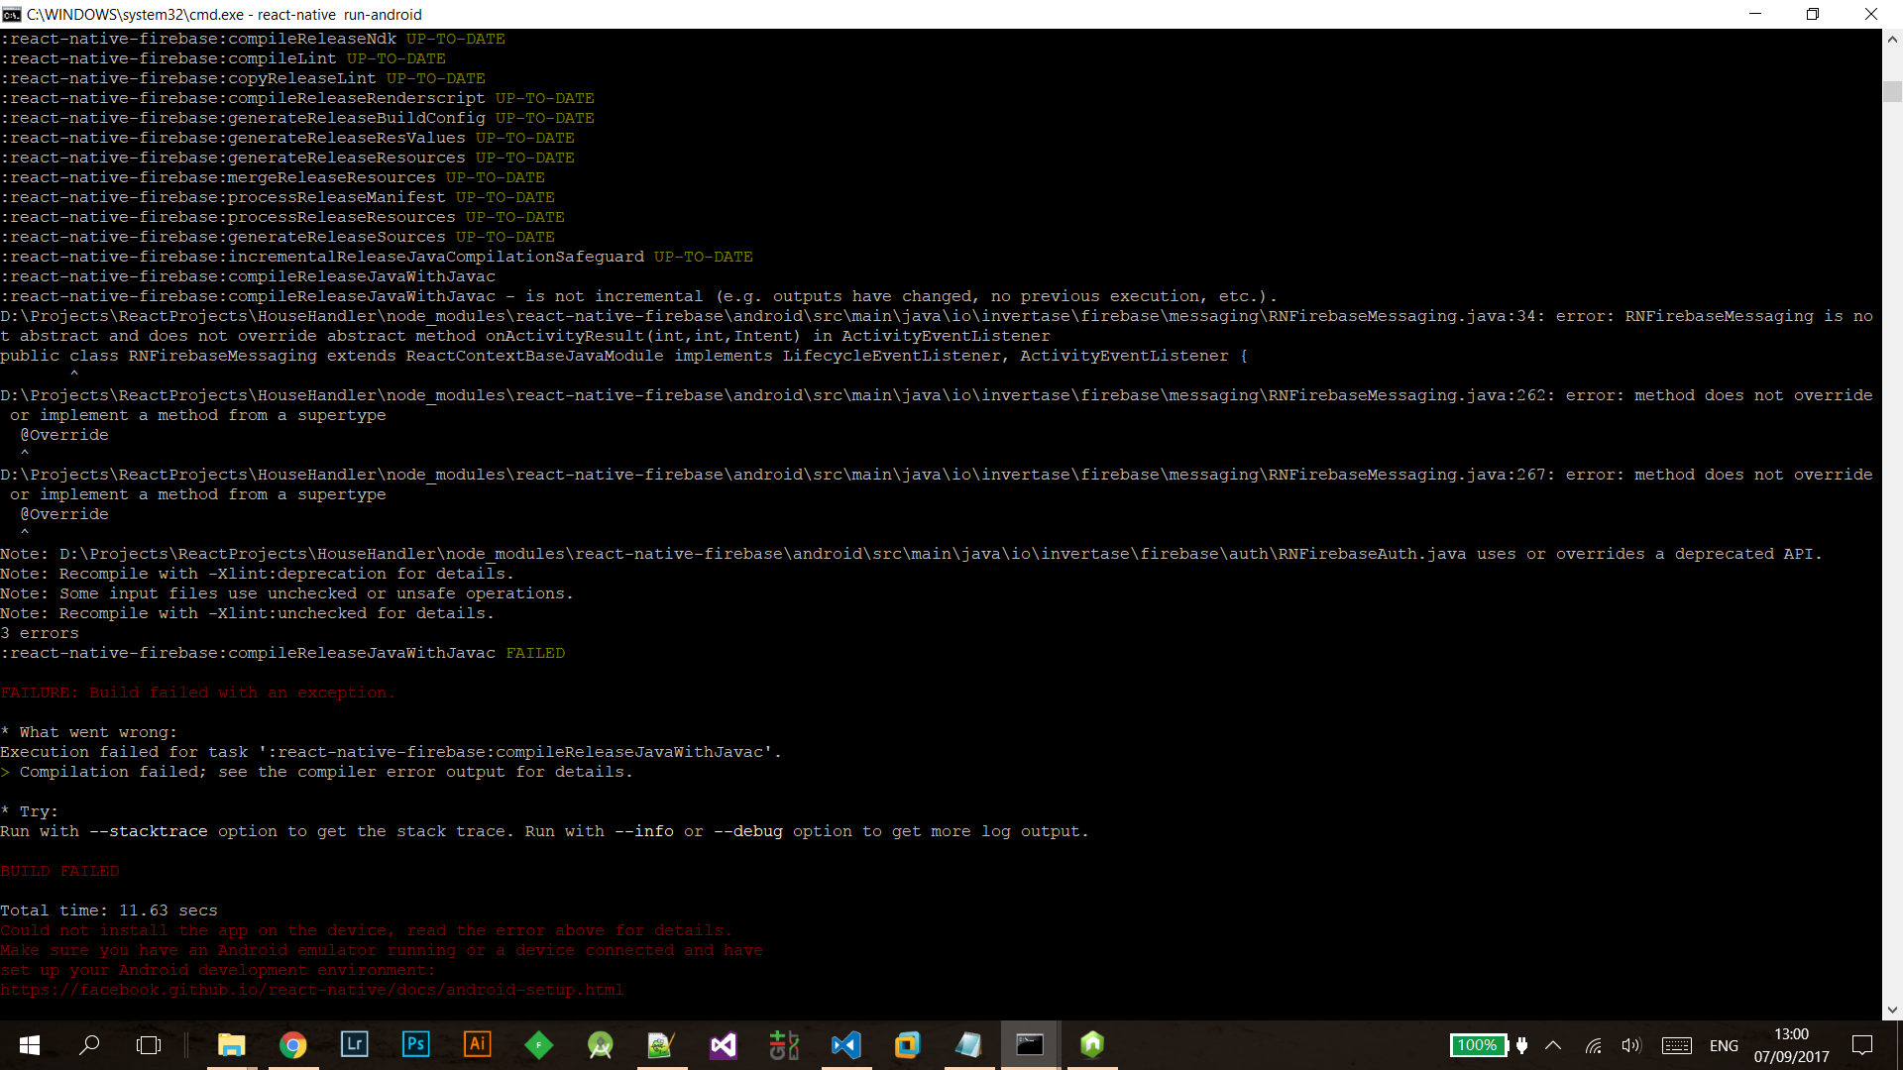Switch to Google Chrome in the taskbar
Image resolution: width=1903 pixels, height=1070 pixels.
coord(293,1045)
